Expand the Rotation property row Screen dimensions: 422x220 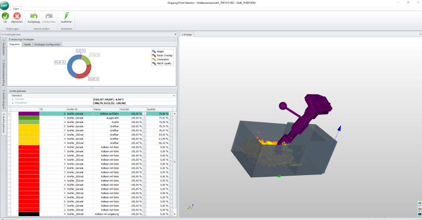pyautogui.click(x=13, y=99)
